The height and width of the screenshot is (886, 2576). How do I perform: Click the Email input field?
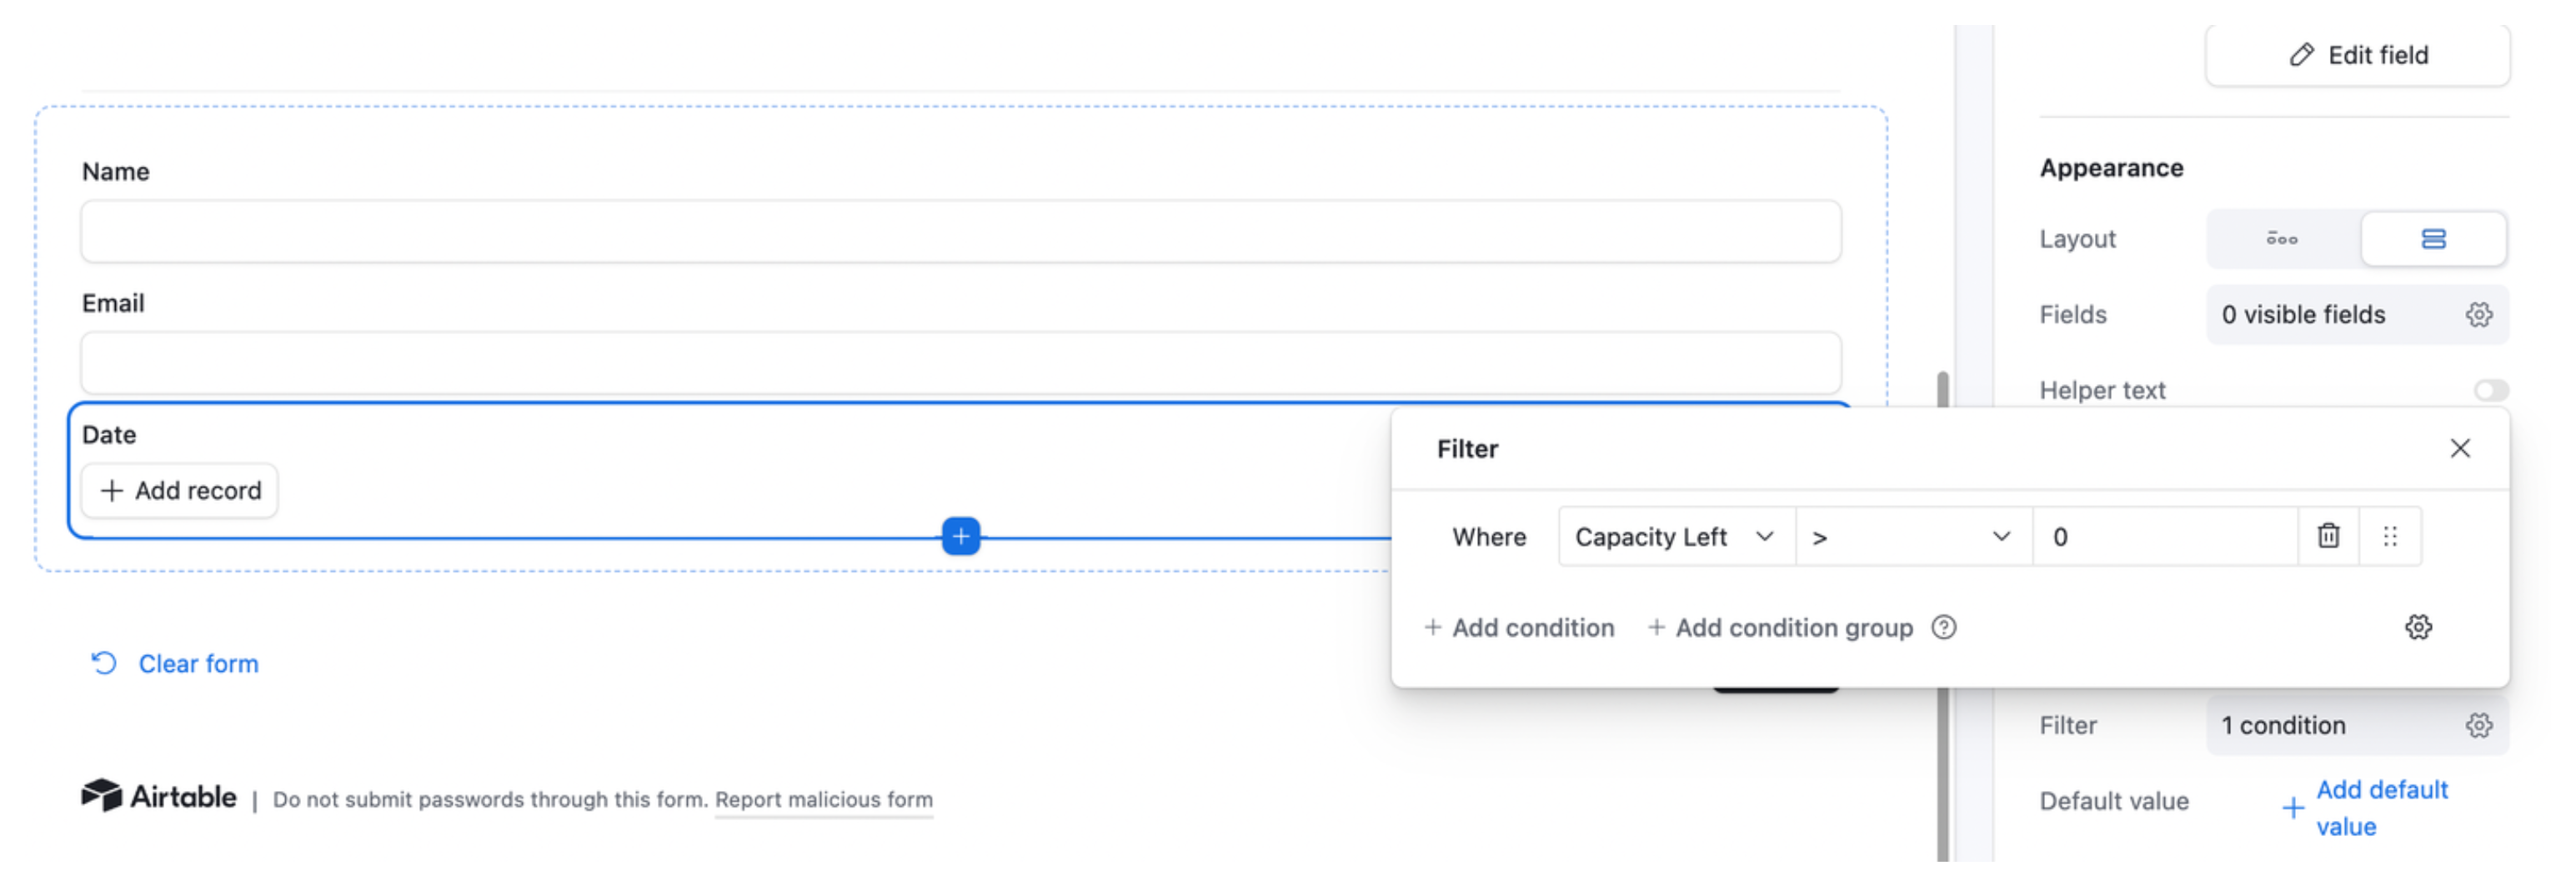[960, 362]
